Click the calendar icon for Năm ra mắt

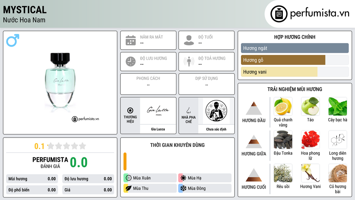tap(131, 40)
